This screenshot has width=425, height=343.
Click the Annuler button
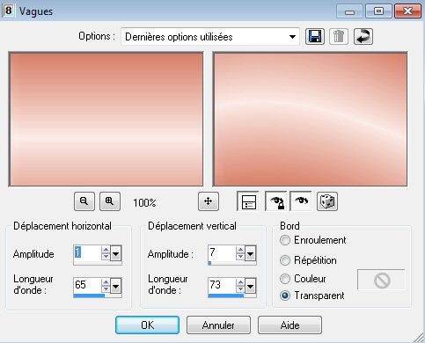(x=218, y=325)
